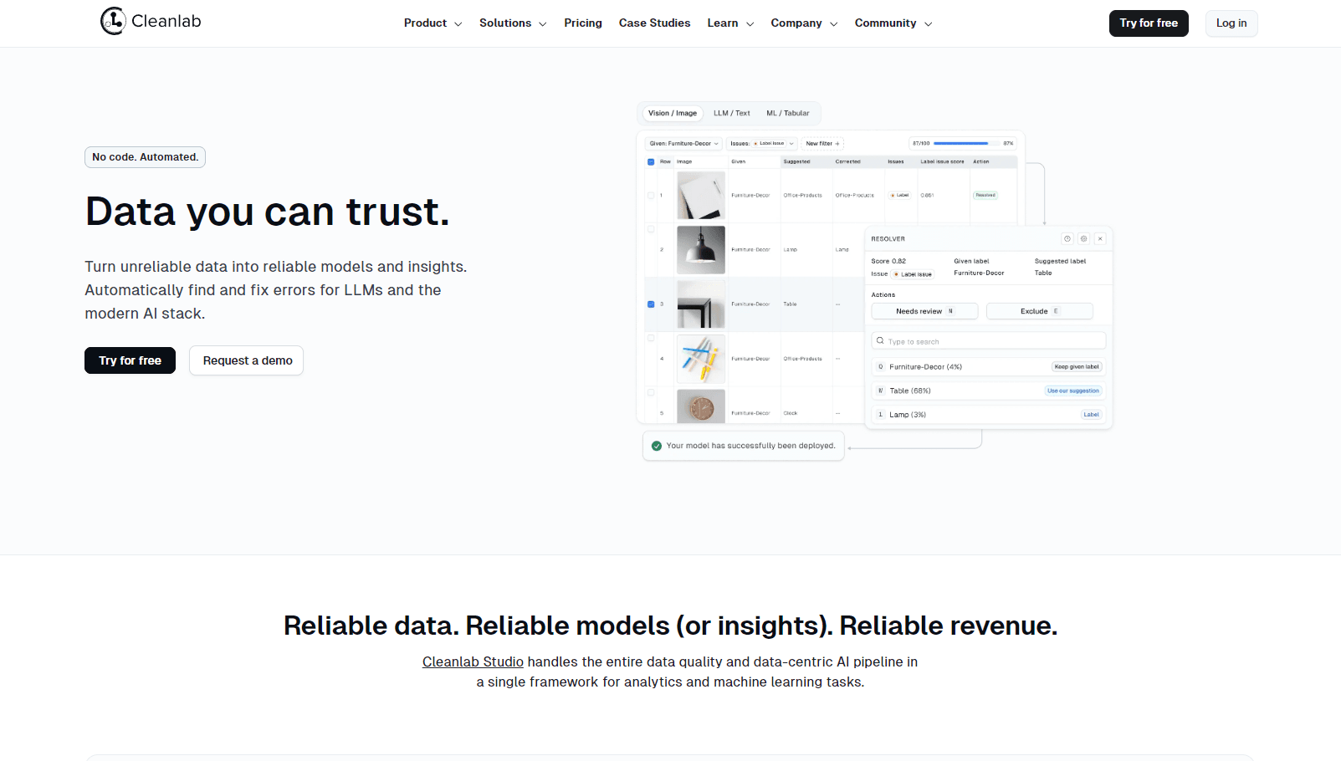Click Request a demo
Screen dimensions: 1341x761
(247, 360)
